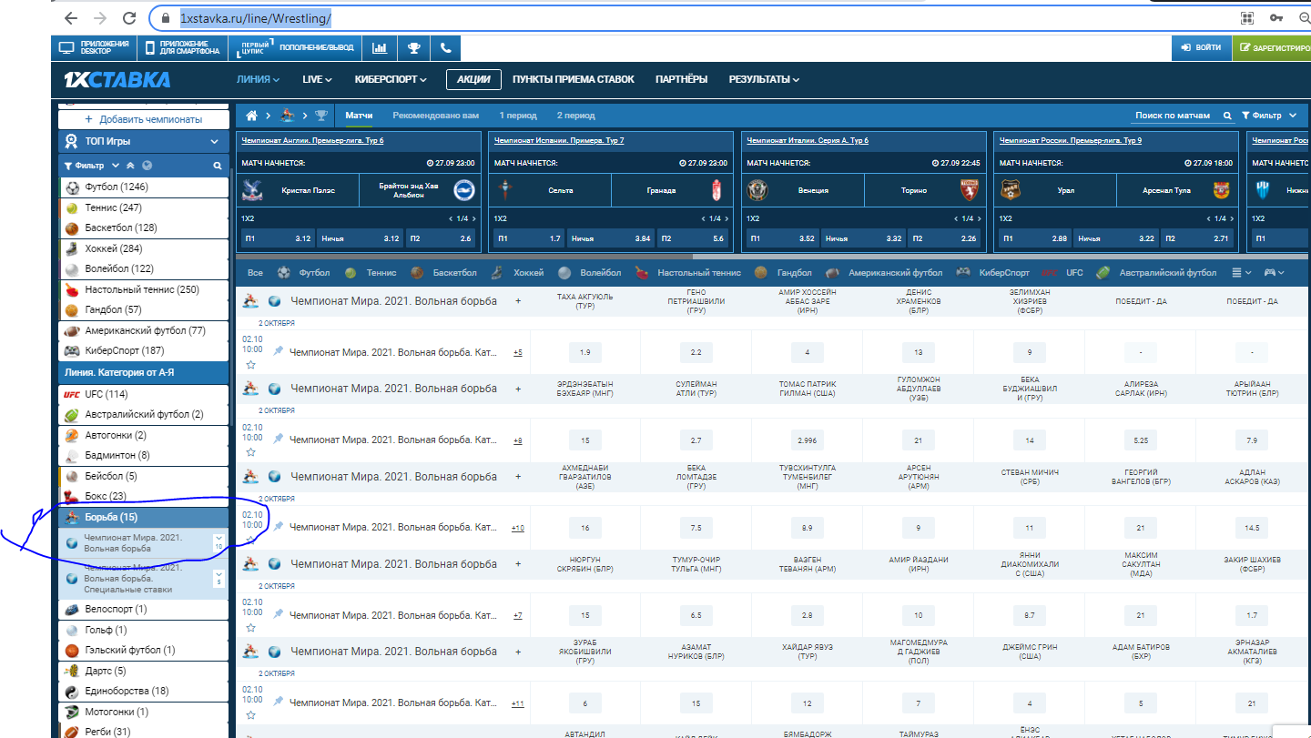Select UFC (114) in the sidebar
The height and width of the screenshot is (738, 1311).
pos(143,394)
